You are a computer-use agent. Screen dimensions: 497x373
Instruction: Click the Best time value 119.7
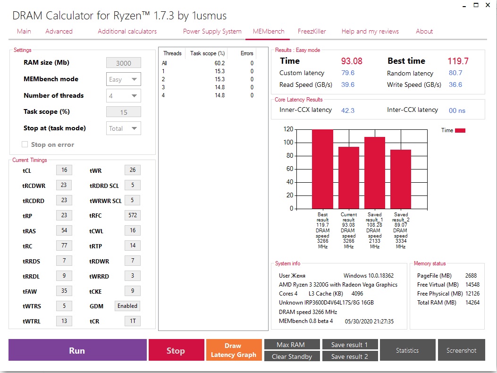[458, 61]
